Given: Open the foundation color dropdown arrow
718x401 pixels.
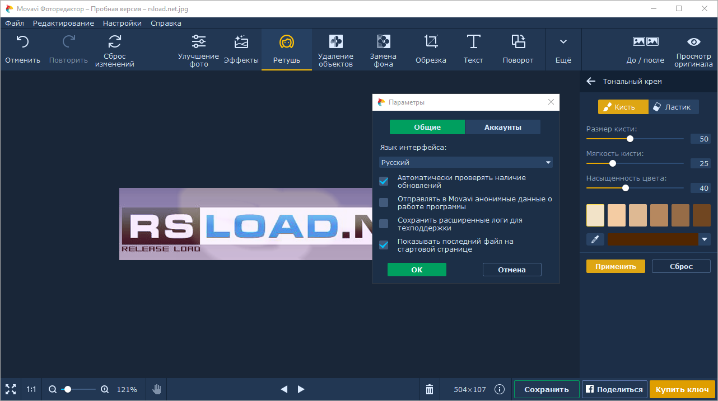Looking at the screenshot, I should click(x=705, y=239).
